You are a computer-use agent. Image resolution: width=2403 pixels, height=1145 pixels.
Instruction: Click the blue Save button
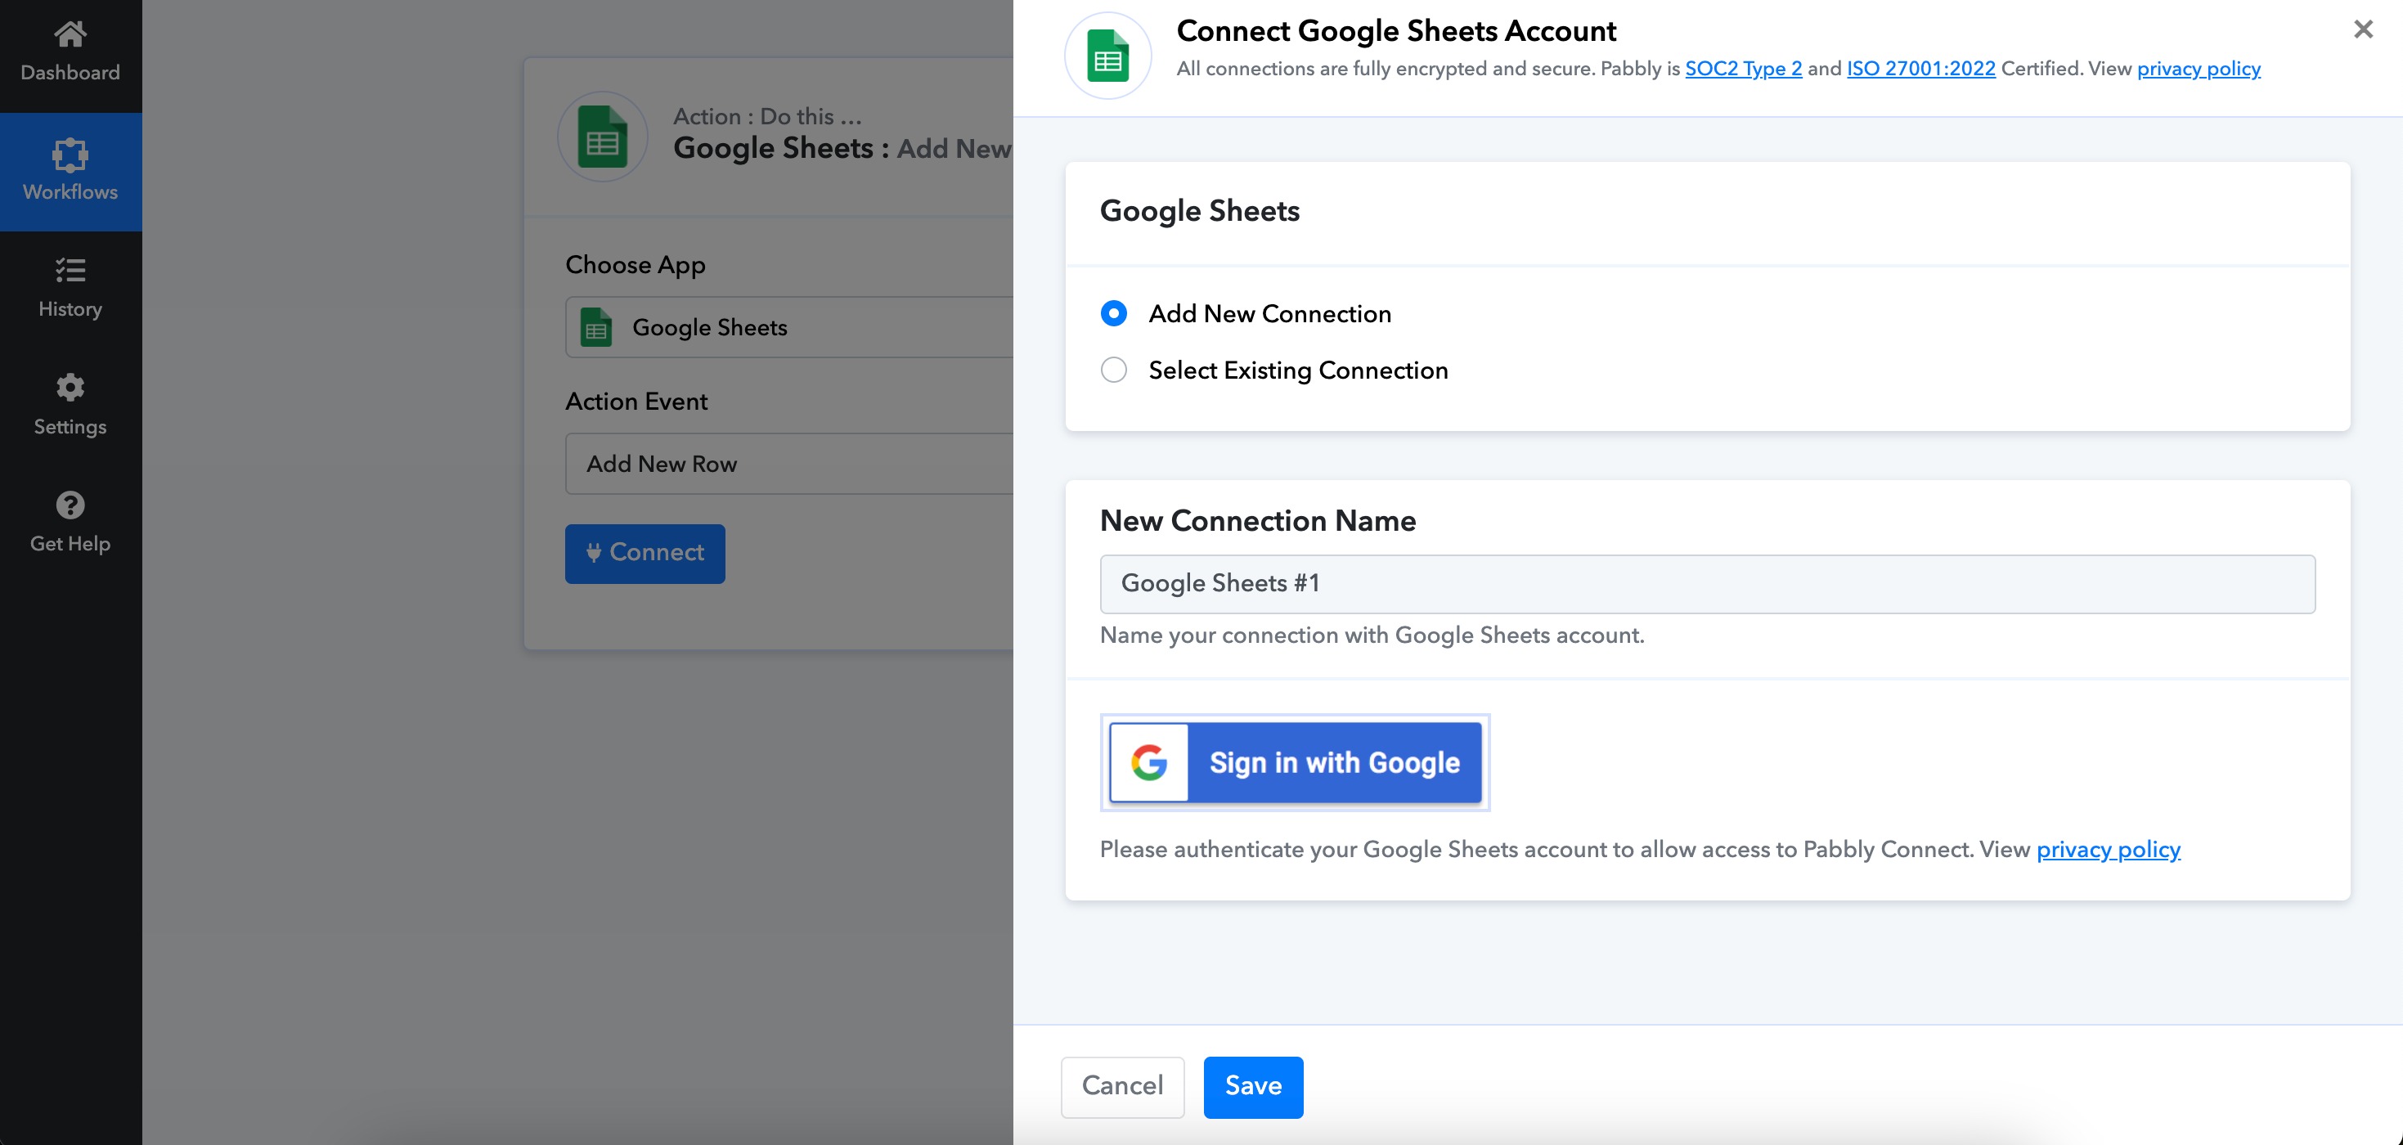click(x=1252, y=1086)
